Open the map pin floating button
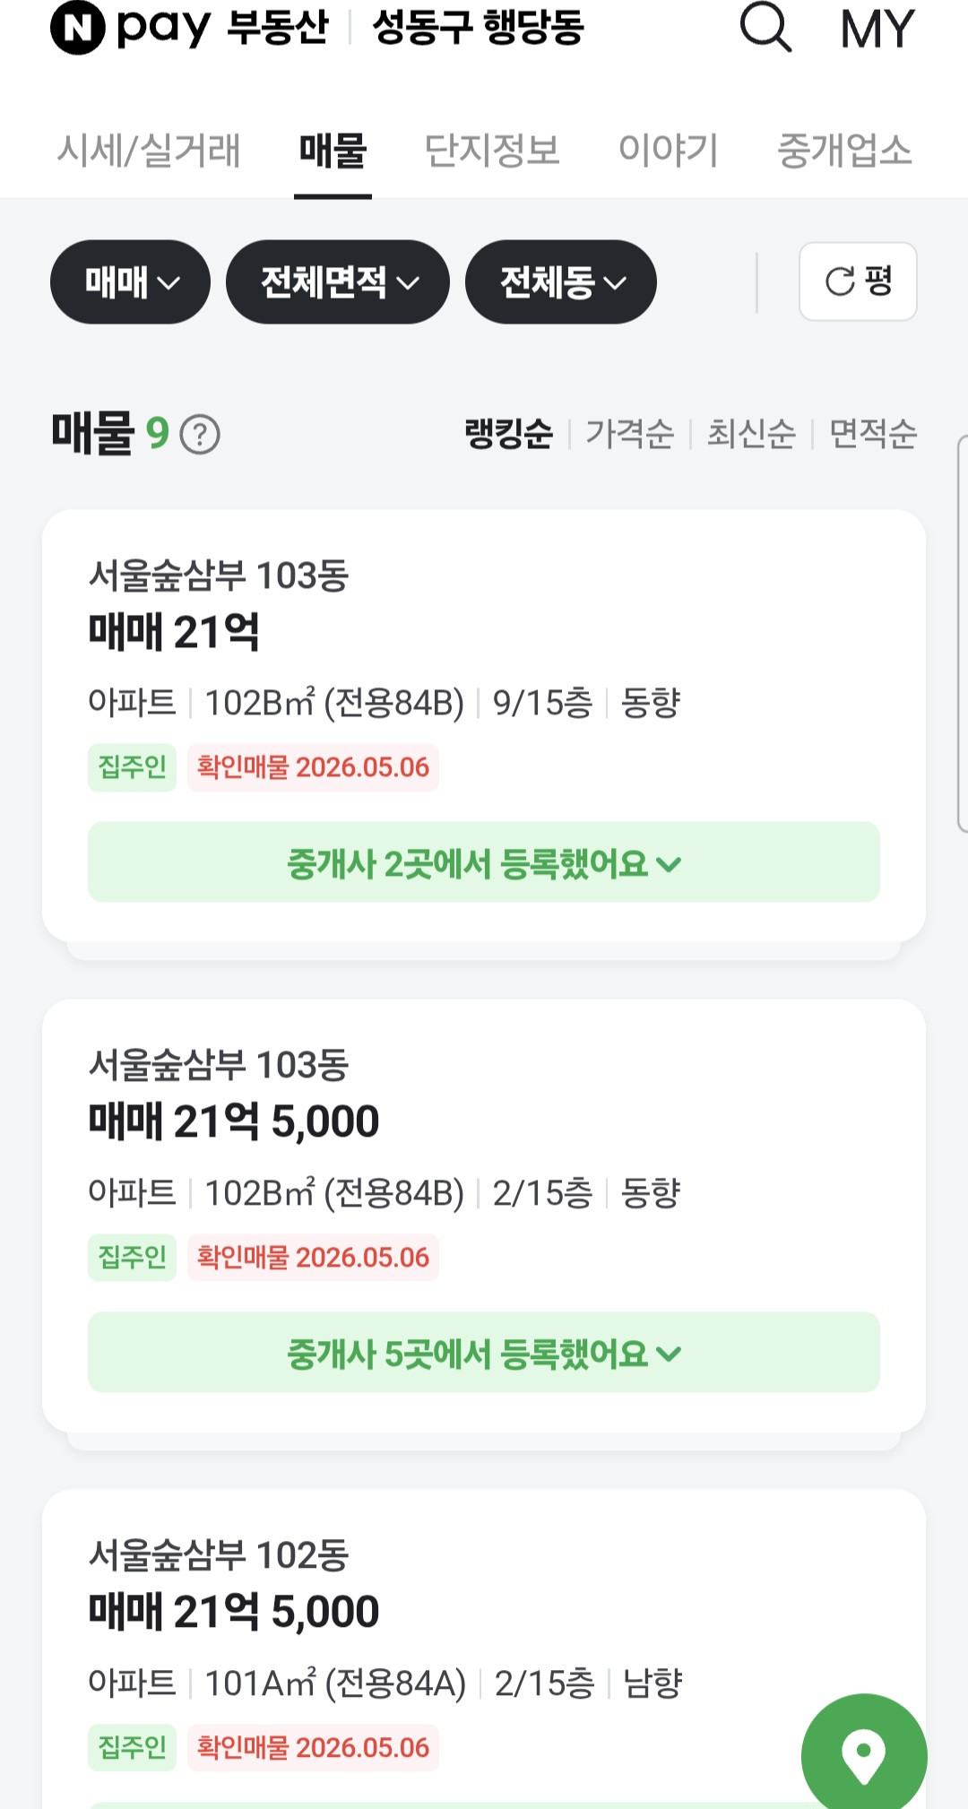Viewport: 968px width, 1809px height. (864, 1752)
